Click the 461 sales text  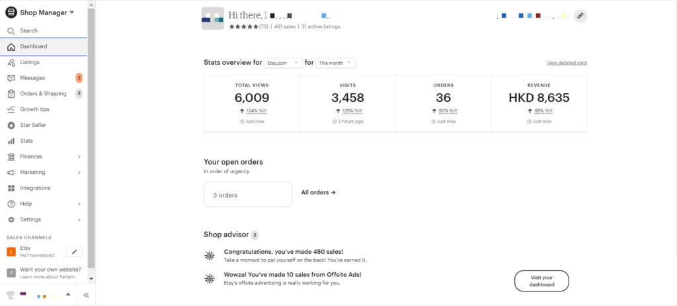click(284, 26)
